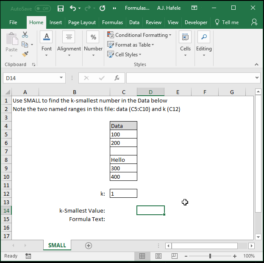Switch to the Review tab

pos(153,22)
